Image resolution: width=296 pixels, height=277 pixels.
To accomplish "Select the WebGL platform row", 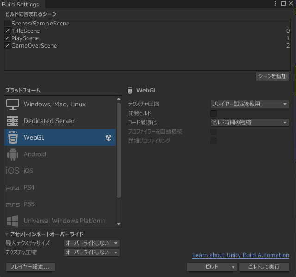I will (60, 137).
